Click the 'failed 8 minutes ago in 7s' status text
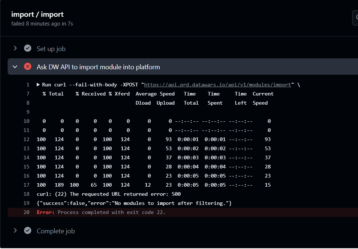 42,24
